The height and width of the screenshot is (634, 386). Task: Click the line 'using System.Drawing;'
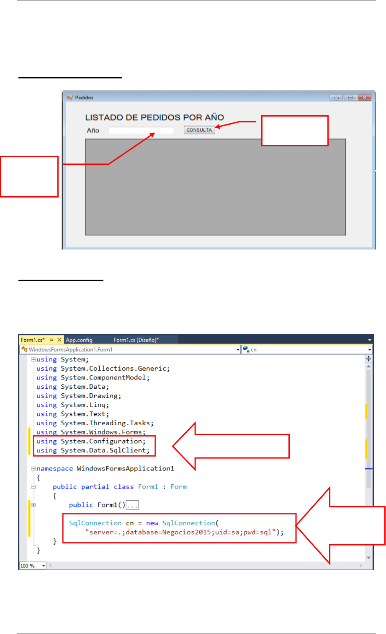click(79, 396)
